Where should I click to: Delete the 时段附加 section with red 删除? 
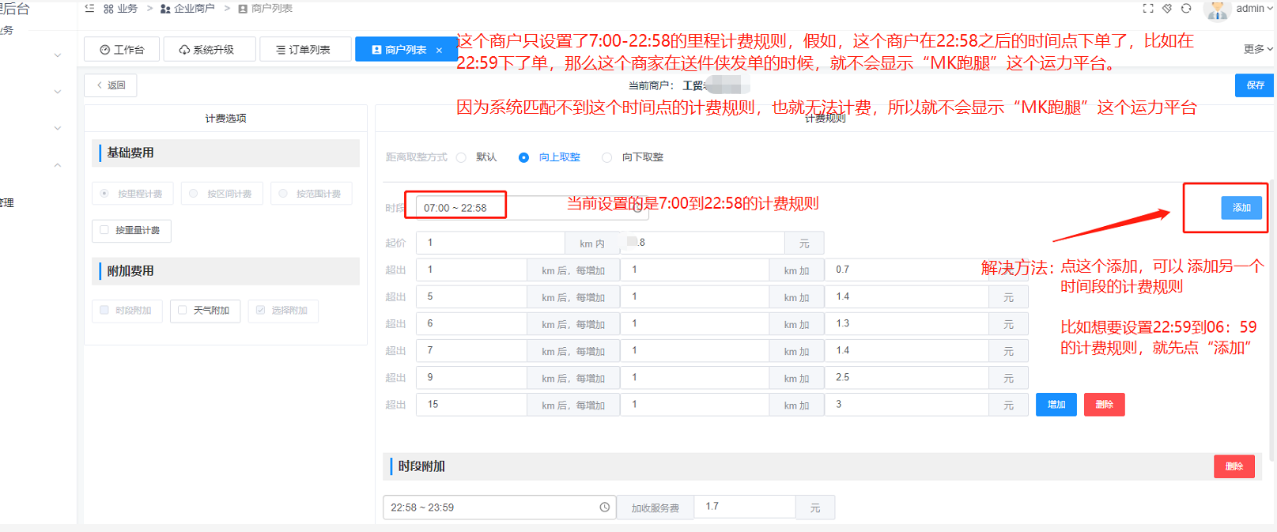point(1234,466)
